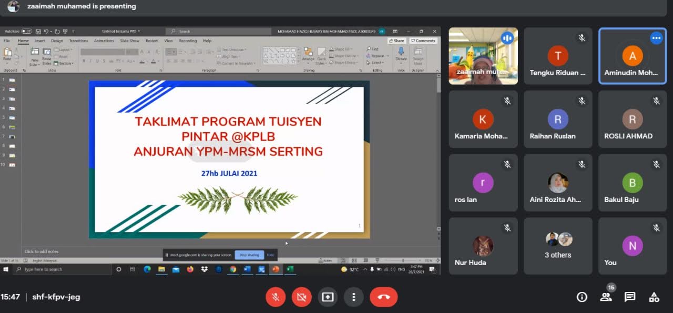673x313 pixels.
Task: Open meeting details info icon
Action: (x=582, y=297)
